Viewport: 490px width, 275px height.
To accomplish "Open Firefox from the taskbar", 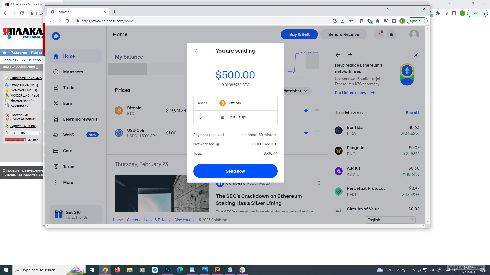I will pyautogui.click(x=117, y=270).
